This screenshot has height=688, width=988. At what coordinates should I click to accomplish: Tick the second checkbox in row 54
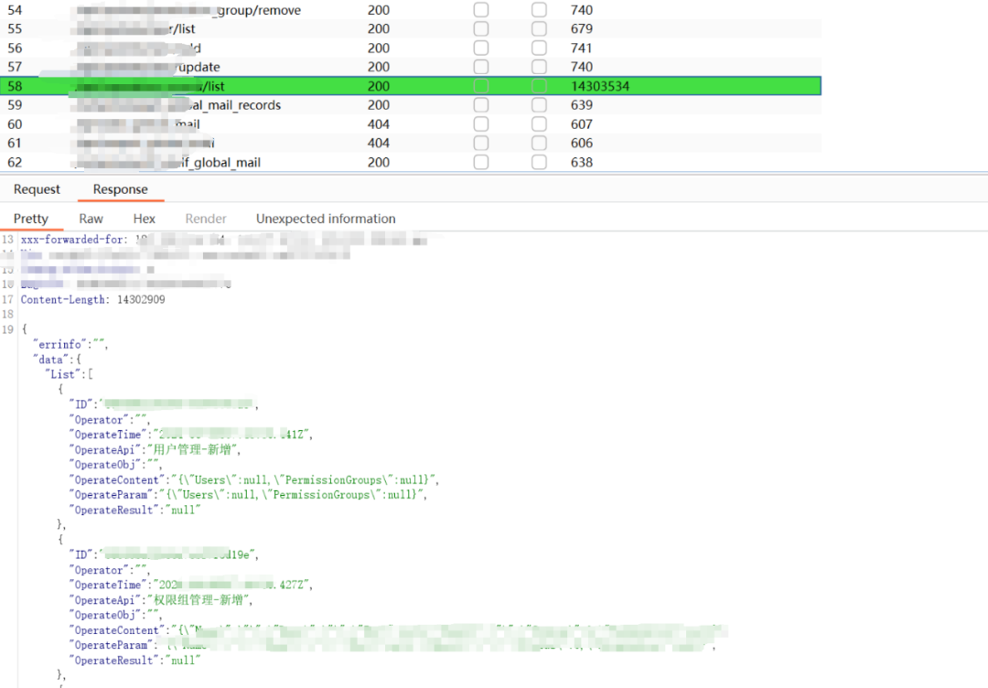coord(539,10)
